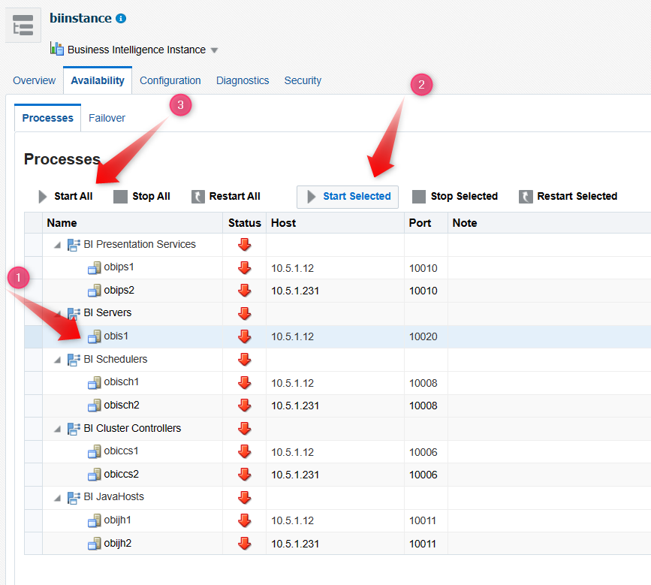Viewport: 651px width, 585px height.
Task: Open the Business Intelligence Instance dropdown menu
Action: tap(214, 50)
